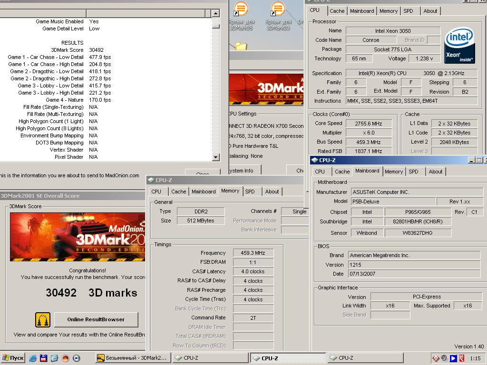The height and width of the screenshot is (365, 487).
Task: Click the DDR2 memory type value
Action: tap(201, 211)
